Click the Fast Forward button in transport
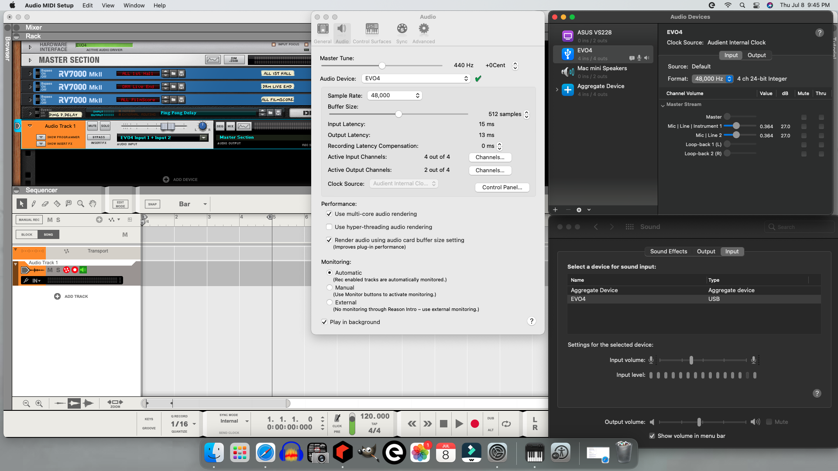838x471 pixels. (428, 423)
